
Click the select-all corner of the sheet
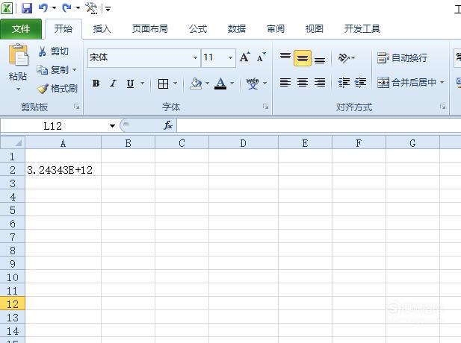click(13, 143)
